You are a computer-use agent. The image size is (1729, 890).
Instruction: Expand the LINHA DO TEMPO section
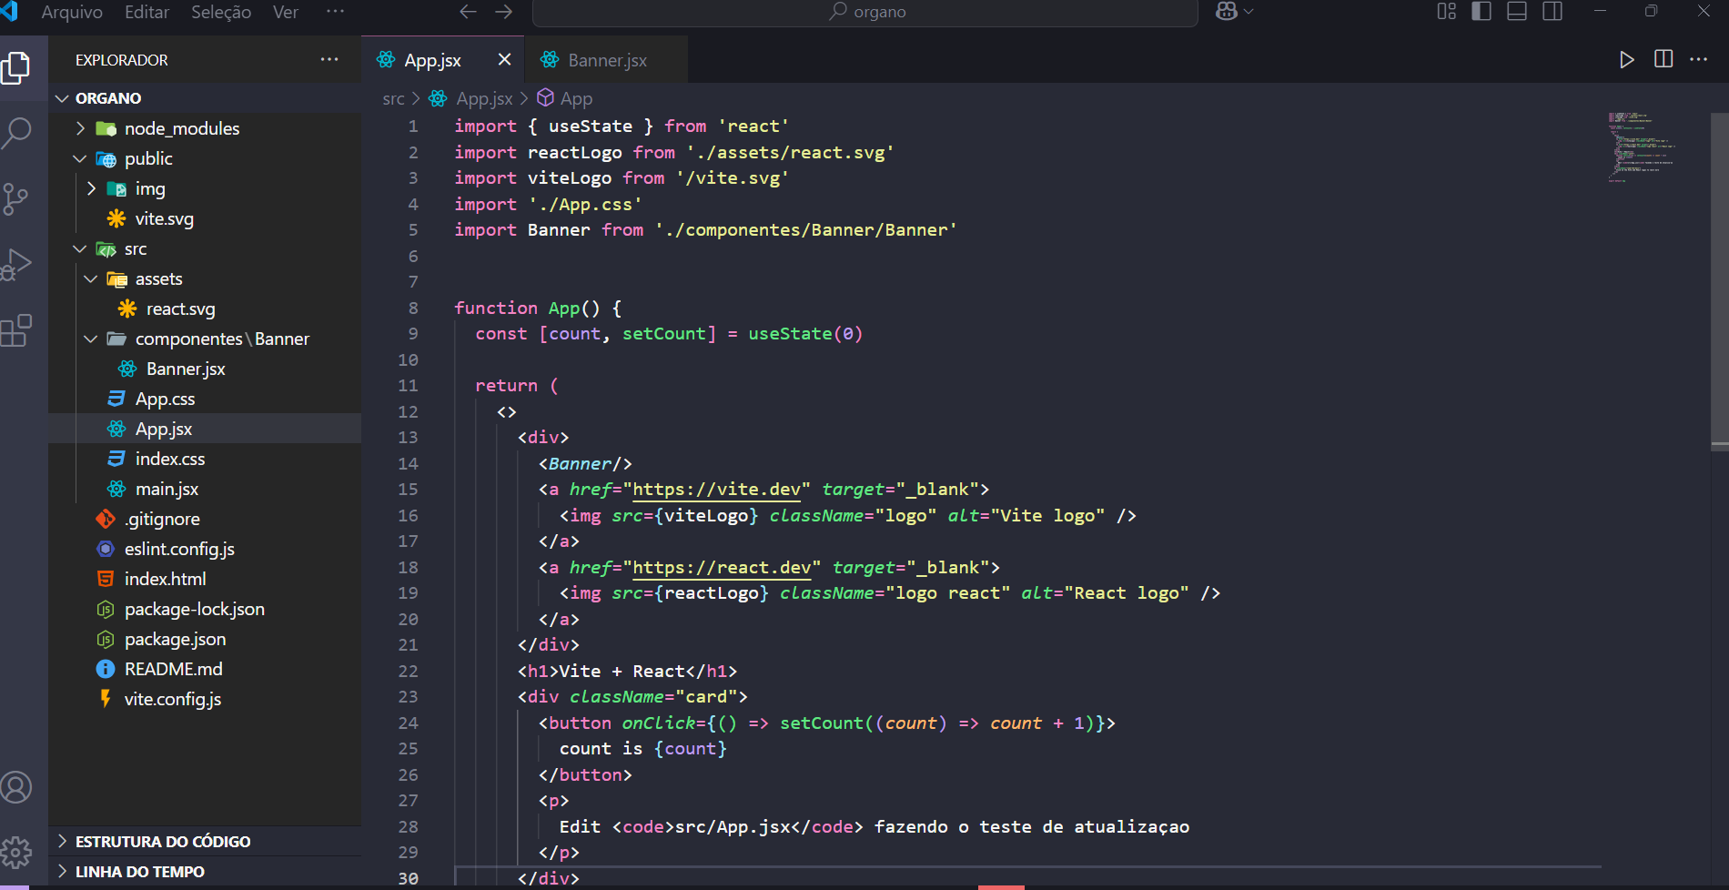pos(205,871)
